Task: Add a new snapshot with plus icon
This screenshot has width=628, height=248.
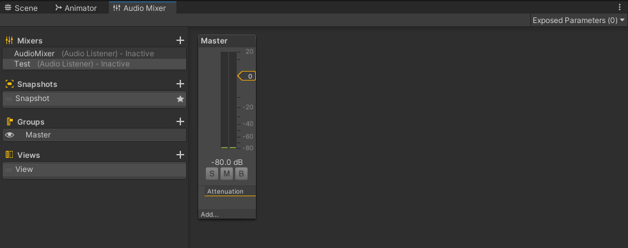Action: click(x=180, y=84)
